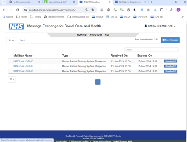Open the SCRa 06 bookmark
Image resolution: width=187 pixels, height=142 pixels.
coord(98,17)
